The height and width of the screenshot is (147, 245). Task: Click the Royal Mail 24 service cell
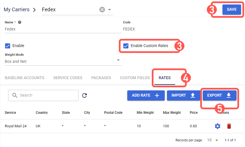click(15, 126)
